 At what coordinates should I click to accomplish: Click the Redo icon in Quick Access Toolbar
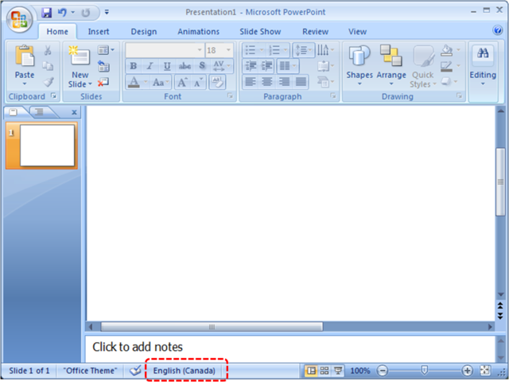(86, 13)
